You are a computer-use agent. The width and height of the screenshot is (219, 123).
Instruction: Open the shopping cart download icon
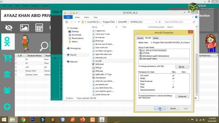pos(7,58)
